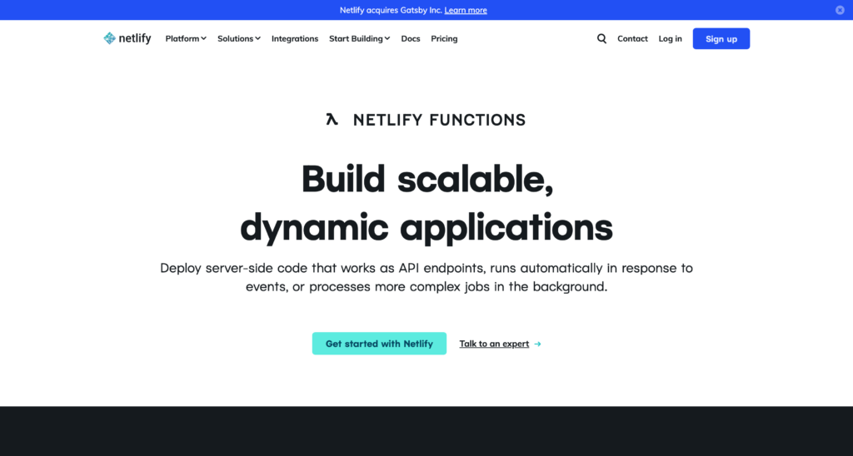The width and height of the screenshot is (853, 456).
Task: Open the Start Building dropdown
Action: [x=359, y=38]
